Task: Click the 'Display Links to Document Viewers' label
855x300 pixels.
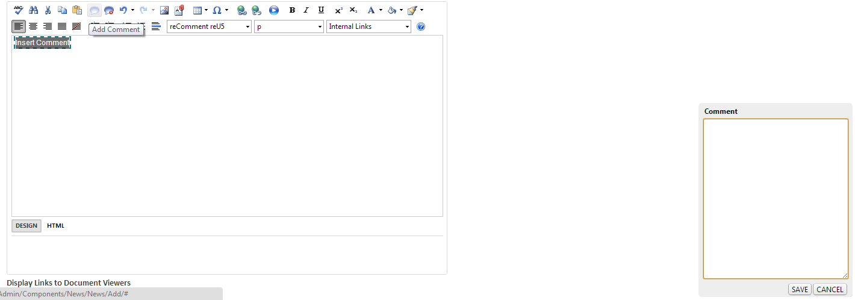Action: point(69,283)
